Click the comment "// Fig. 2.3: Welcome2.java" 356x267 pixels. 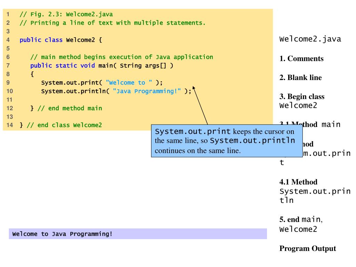(x=66, y=14)
